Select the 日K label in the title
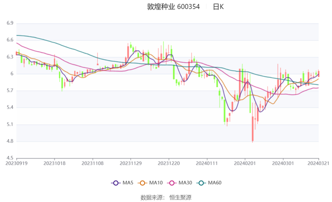Image resolution: width=332 pixels, height=202 pixels. (x=218, y=7)
